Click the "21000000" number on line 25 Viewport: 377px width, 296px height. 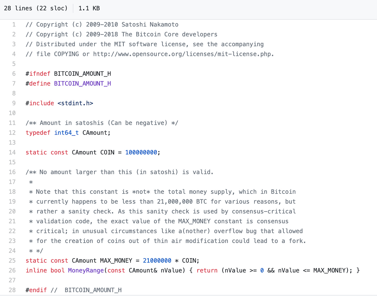[157, 261]
